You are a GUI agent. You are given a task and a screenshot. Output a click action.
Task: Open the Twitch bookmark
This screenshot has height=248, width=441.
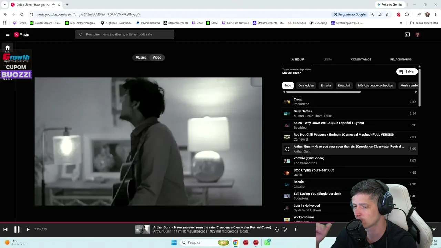(20, 23)
